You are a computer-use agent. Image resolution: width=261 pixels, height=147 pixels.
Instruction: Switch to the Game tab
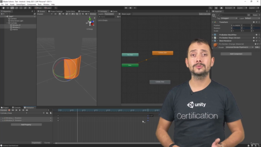[x=114, y=11]
